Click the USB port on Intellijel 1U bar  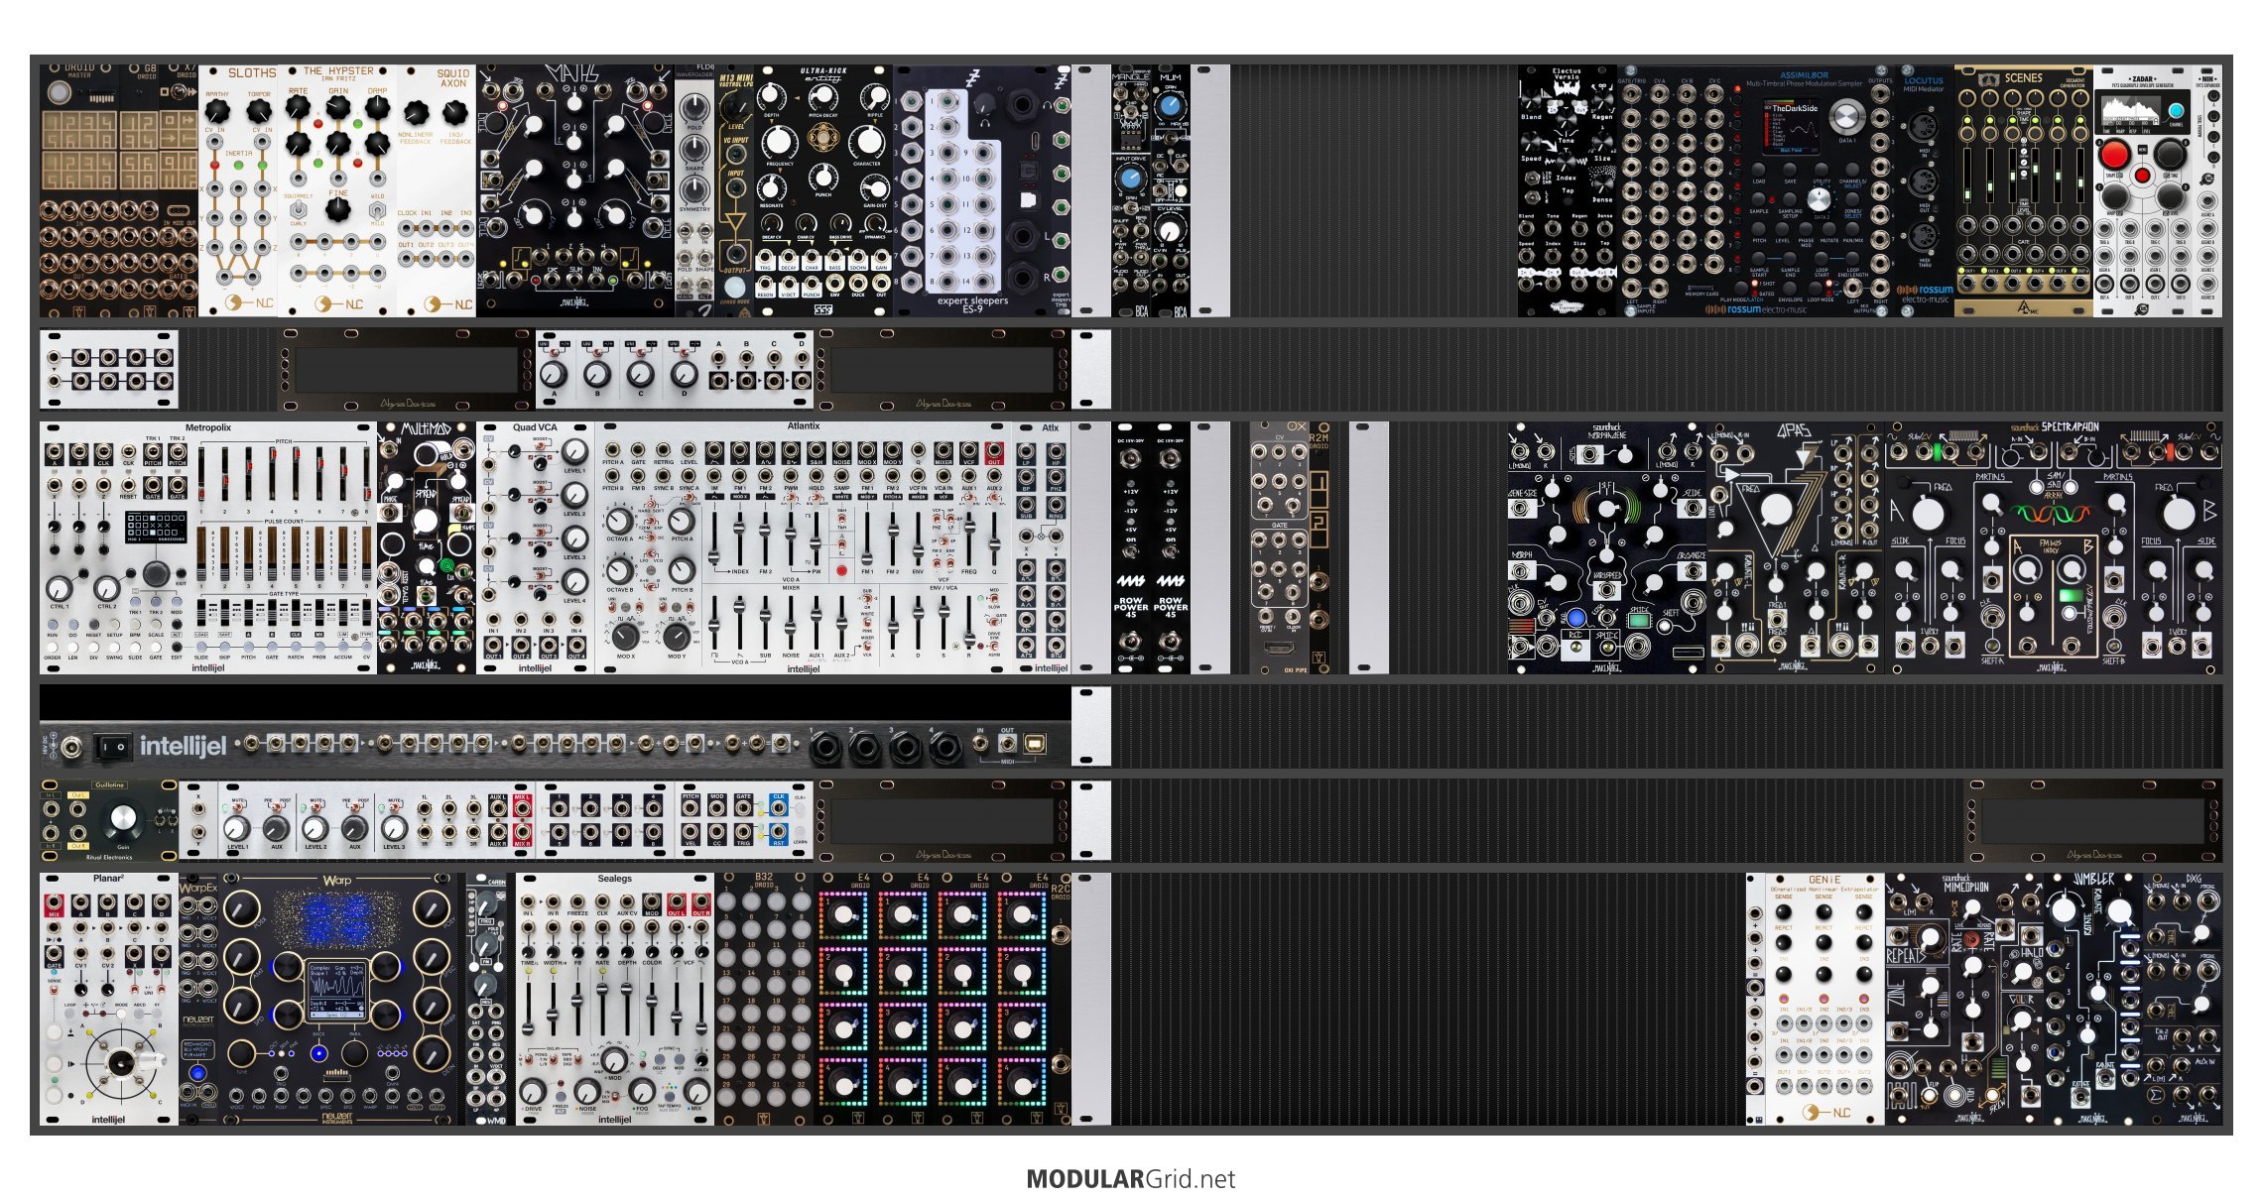(1034, 746)
